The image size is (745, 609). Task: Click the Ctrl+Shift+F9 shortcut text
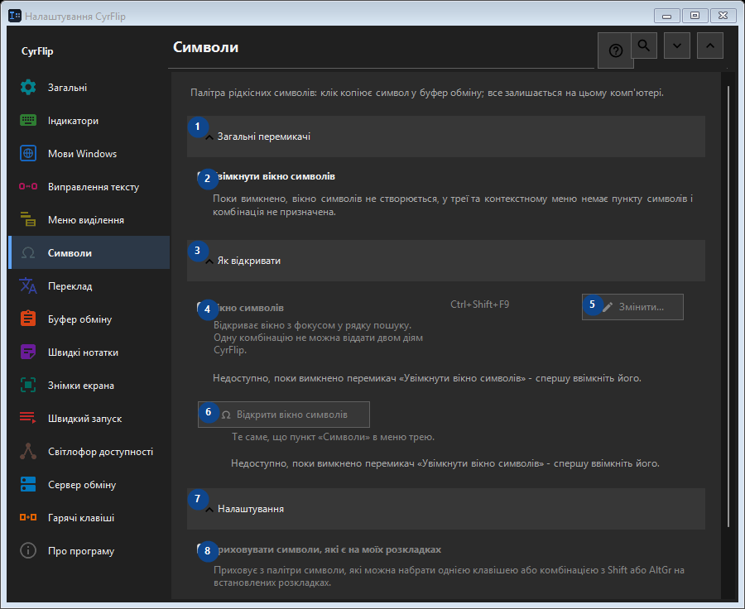pyautogui.click(x=480, y=304)
